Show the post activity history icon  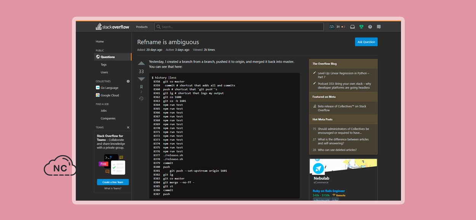click(141, 98)
